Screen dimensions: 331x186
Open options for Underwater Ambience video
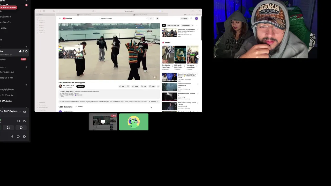click(x=198, y=84)
